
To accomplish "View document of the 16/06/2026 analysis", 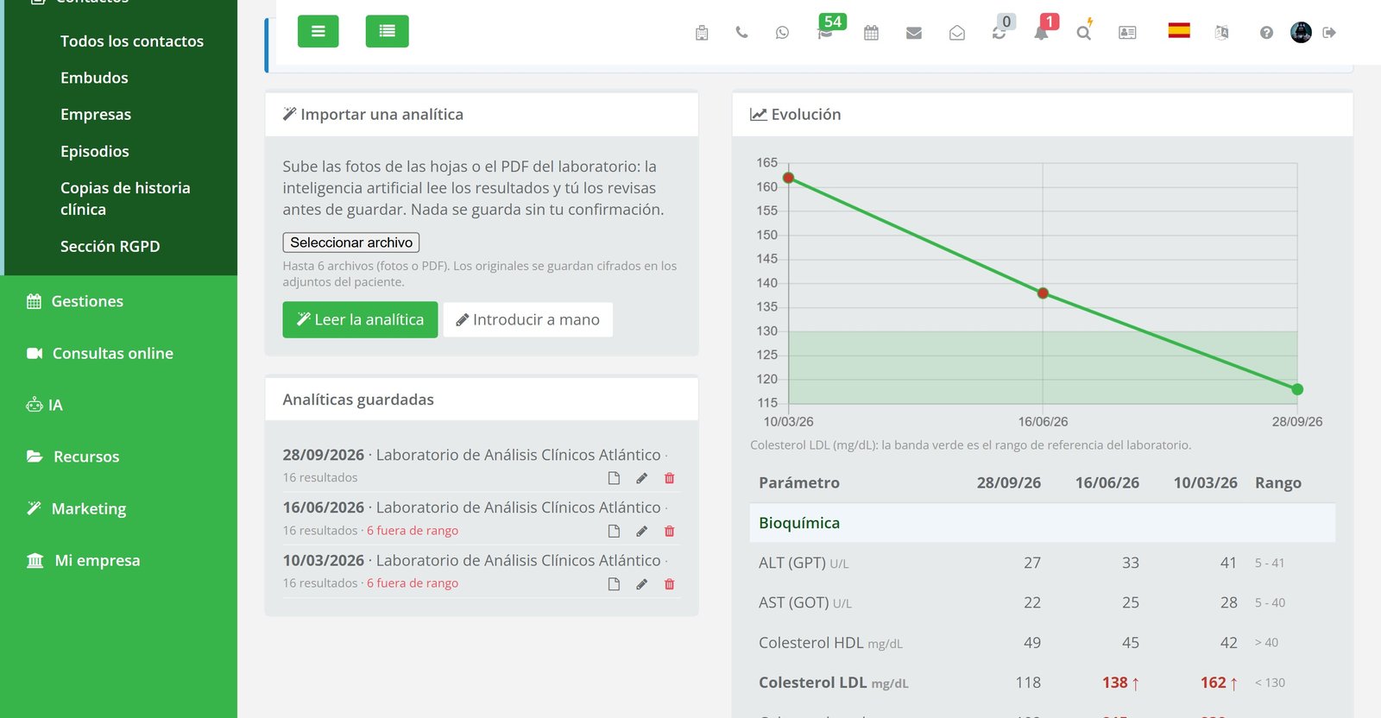I will tap(614, 531).
